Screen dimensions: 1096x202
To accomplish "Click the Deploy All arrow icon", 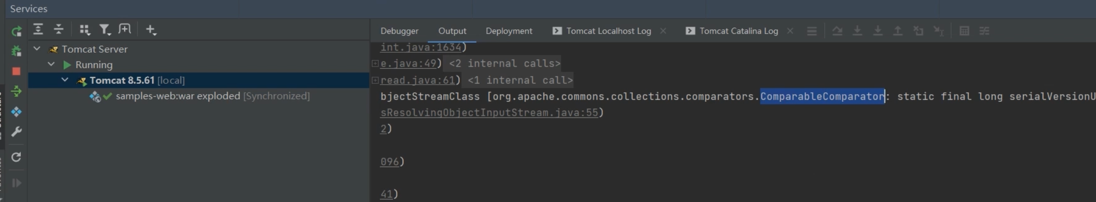I will click(16, 92).
